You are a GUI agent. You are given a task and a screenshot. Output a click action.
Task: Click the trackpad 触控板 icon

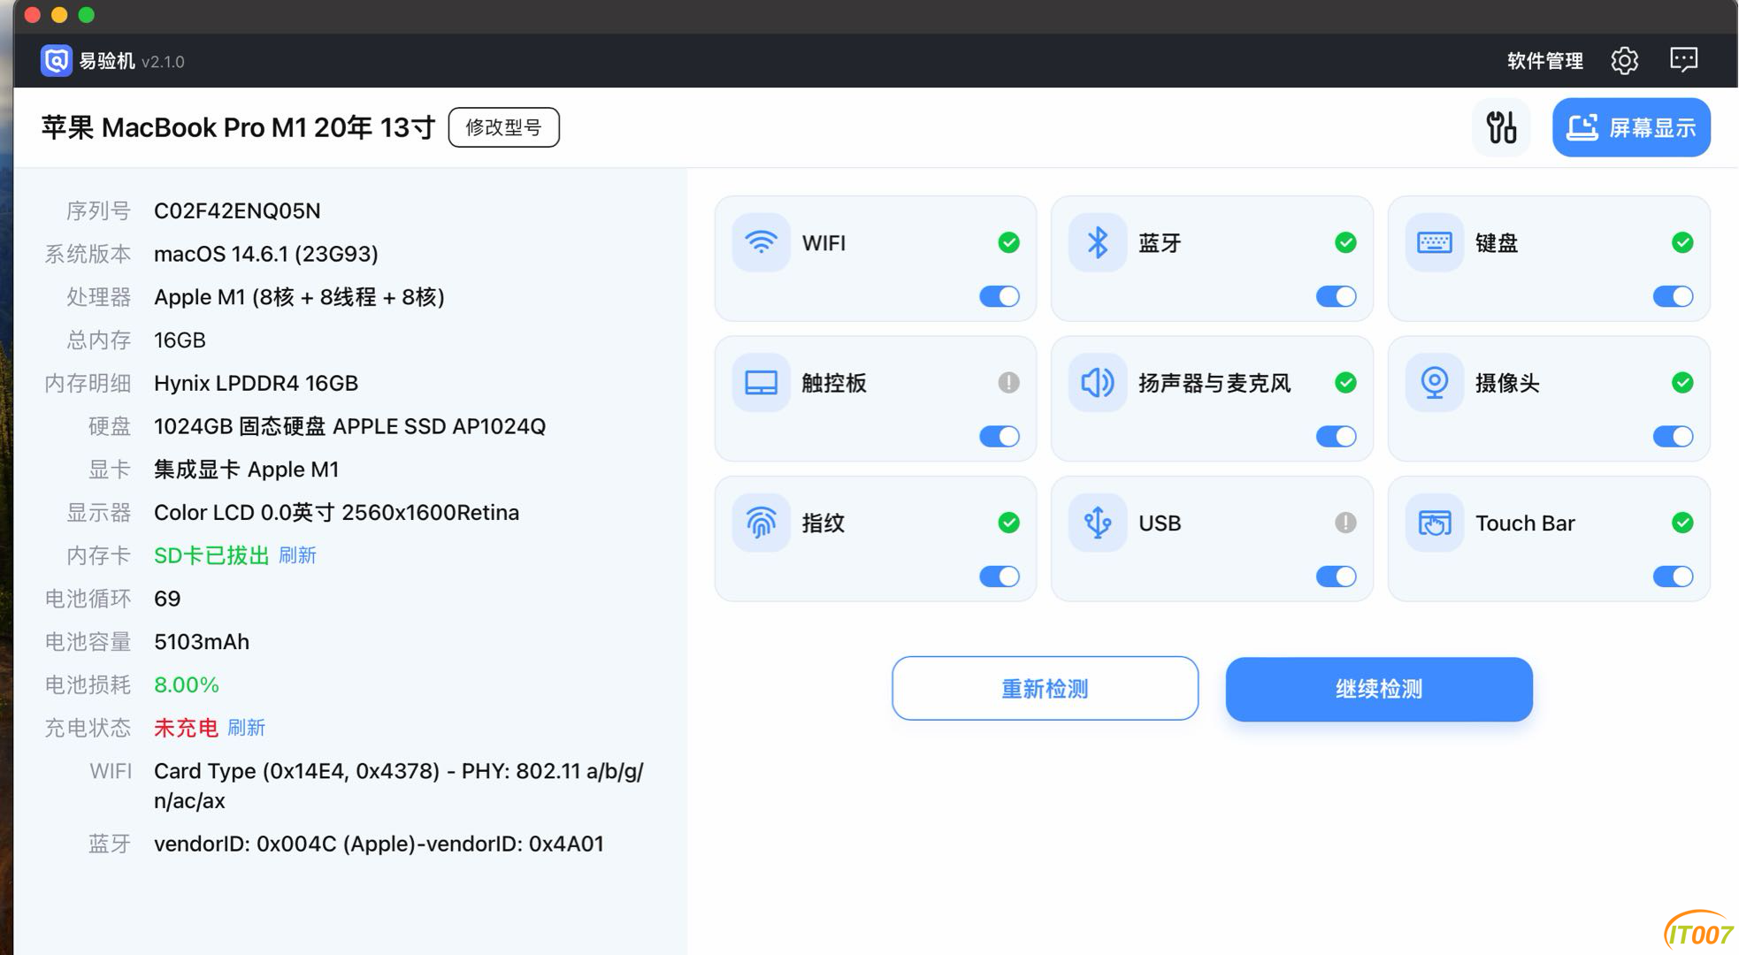(761, 383)
